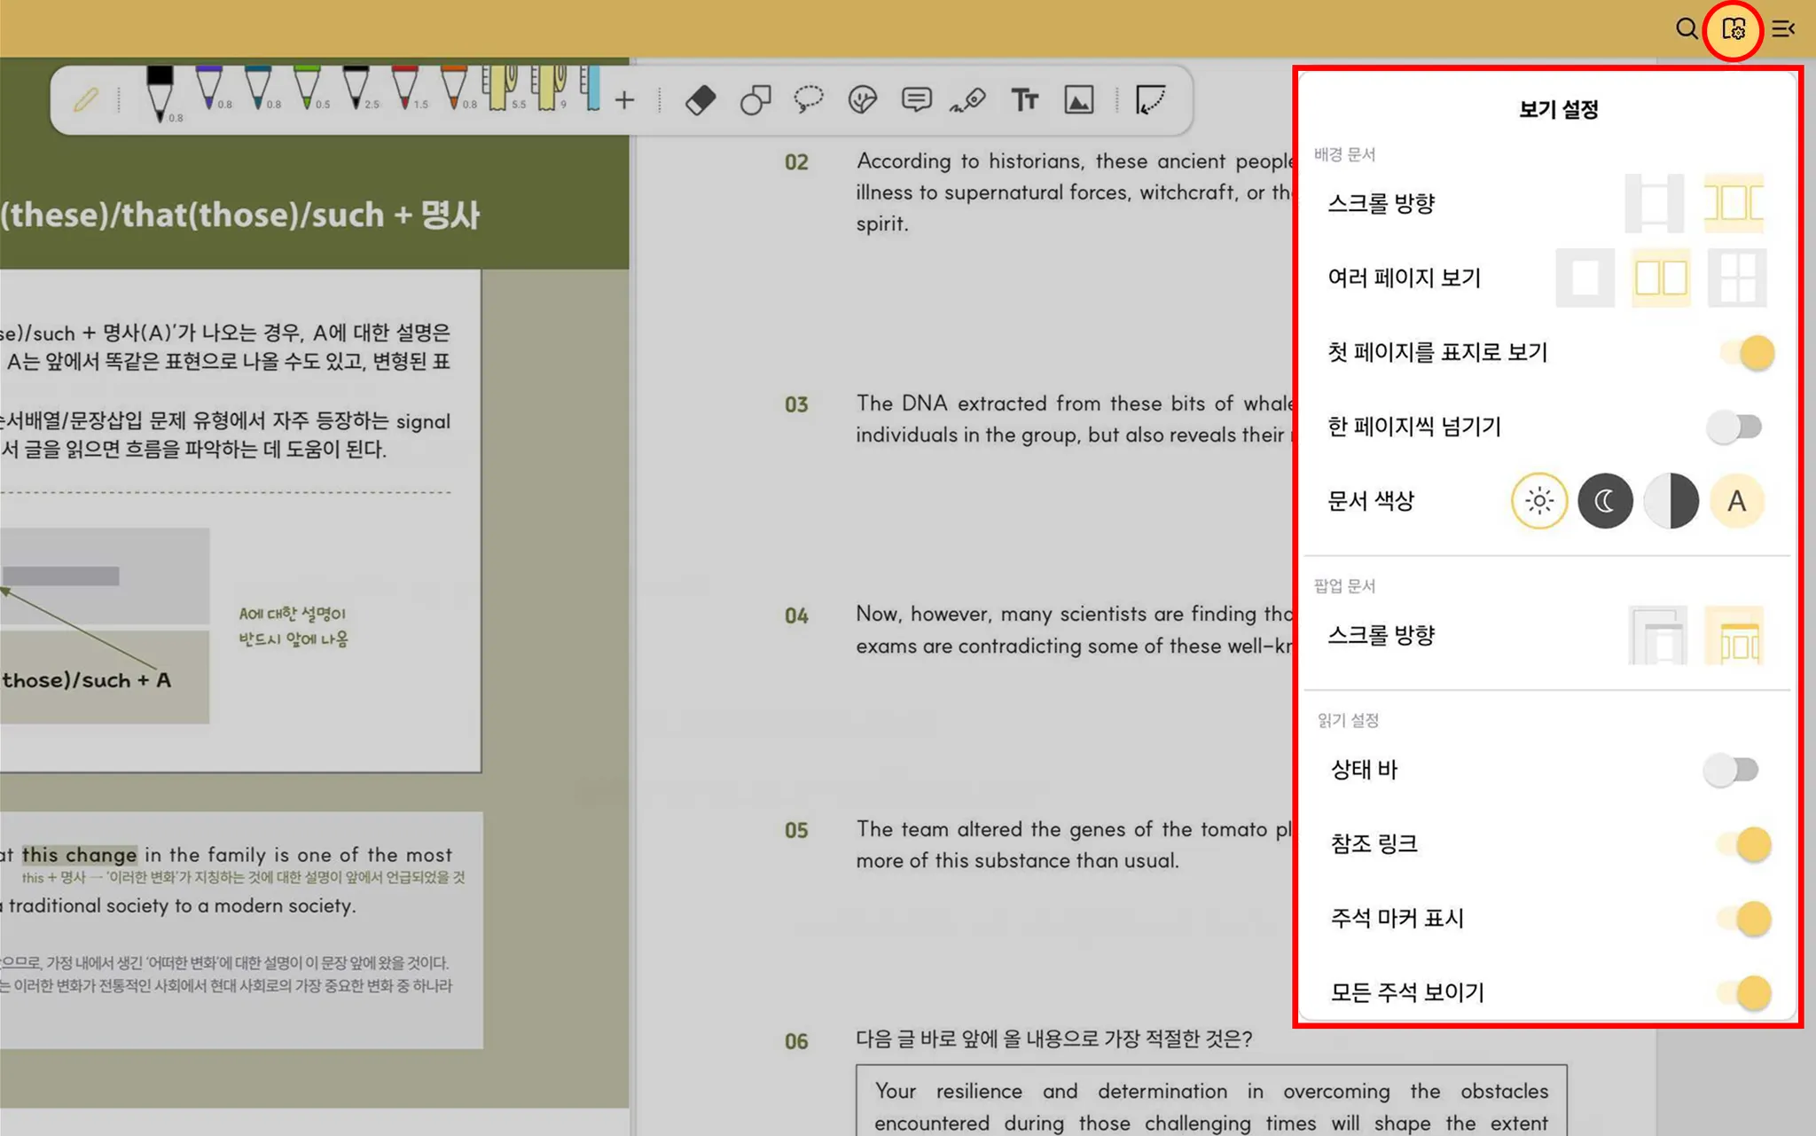Open the outline list menu icon

coord(1783,29)
